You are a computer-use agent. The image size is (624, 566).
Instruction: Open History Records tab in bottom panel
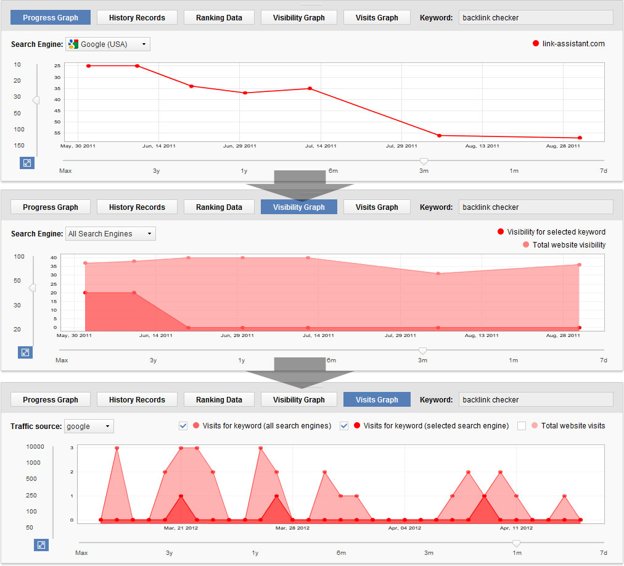pyautogui.click(x=137, y=399)
